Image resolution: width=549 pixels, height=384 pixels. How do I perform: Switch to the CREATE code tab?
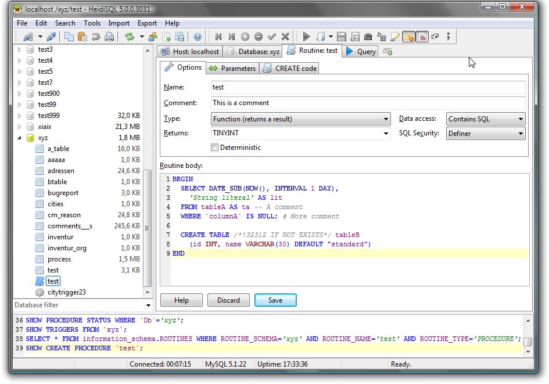coord(290,69)
